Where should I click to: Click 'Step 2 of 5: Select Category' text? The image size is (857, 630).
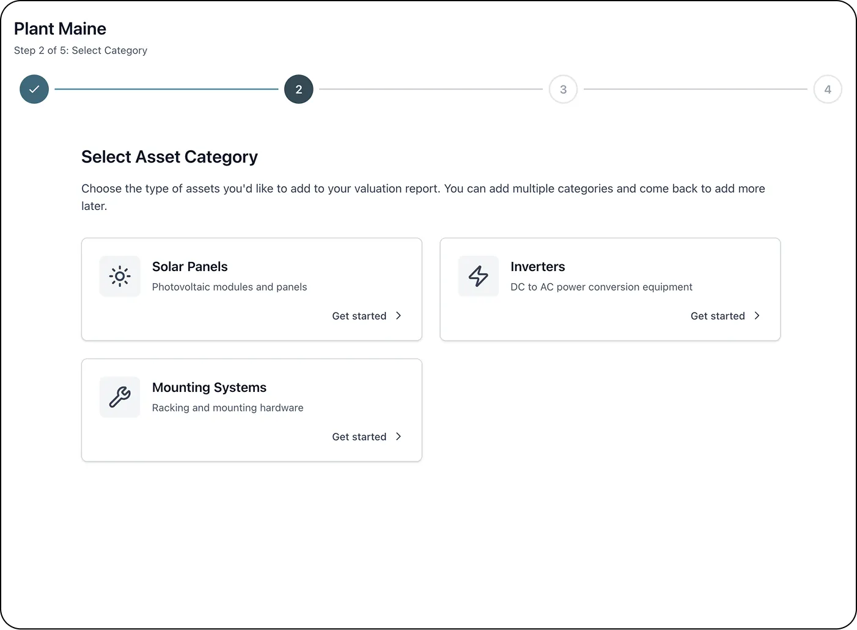click(x=81, y=51)
